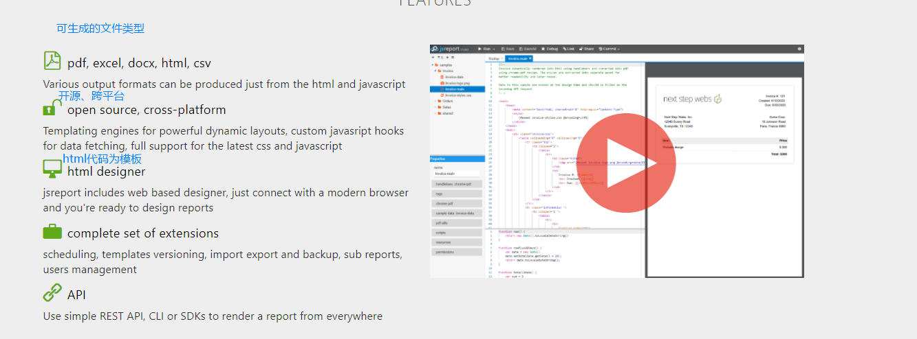Click the 'Templating engines for powerful dynamic layouts' paragraph
The image size is (917, 339).
pos(224,138)
